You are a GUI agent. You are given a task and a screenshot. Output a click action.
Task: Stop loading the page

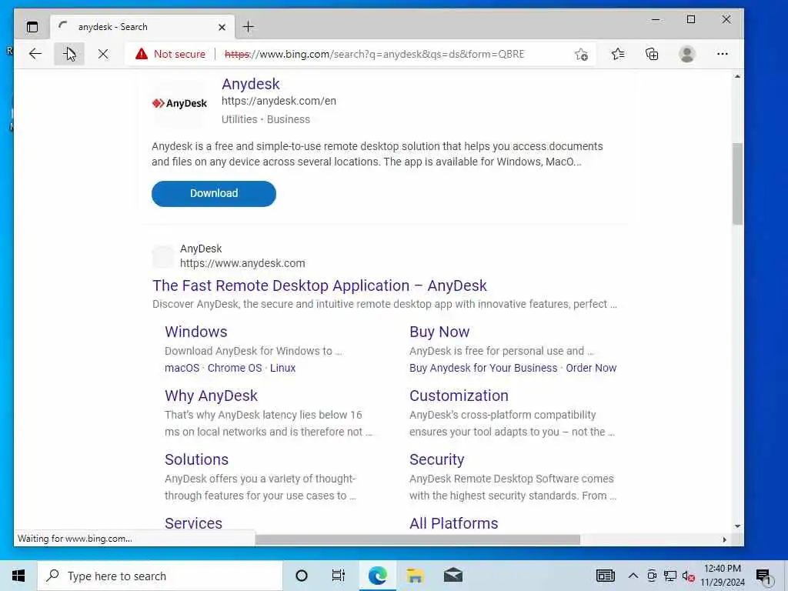[x=103, y=54]
